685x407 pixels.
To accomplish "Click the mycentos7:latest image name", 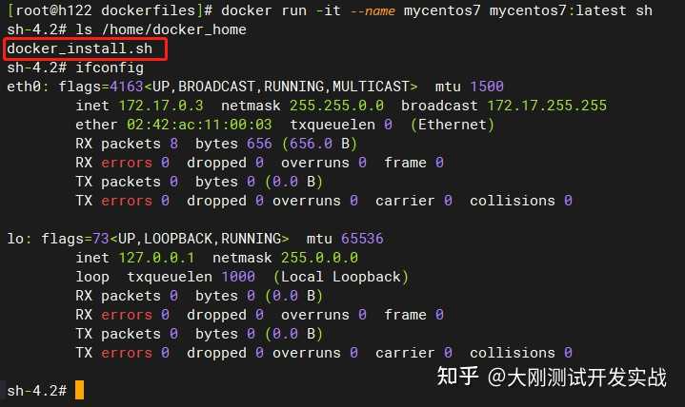I will click(x=558, y=10).
